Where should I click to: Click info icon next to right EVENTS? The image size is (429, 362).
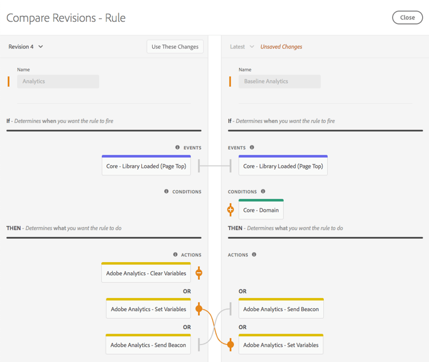[252, 147]
